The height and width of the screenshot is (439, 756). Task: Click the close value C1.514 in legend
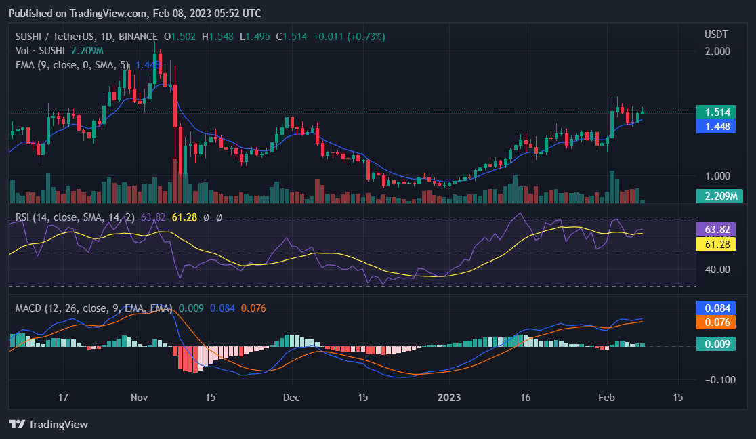pos(291,36)
